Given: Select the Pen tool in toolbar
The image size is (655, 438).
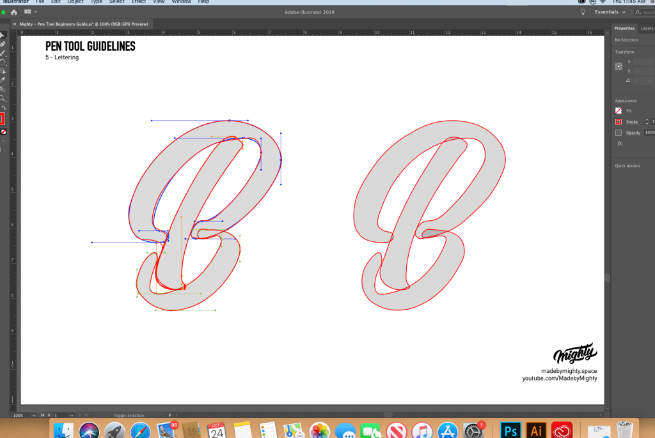Looking at the screenshot, I should point(3,44).
